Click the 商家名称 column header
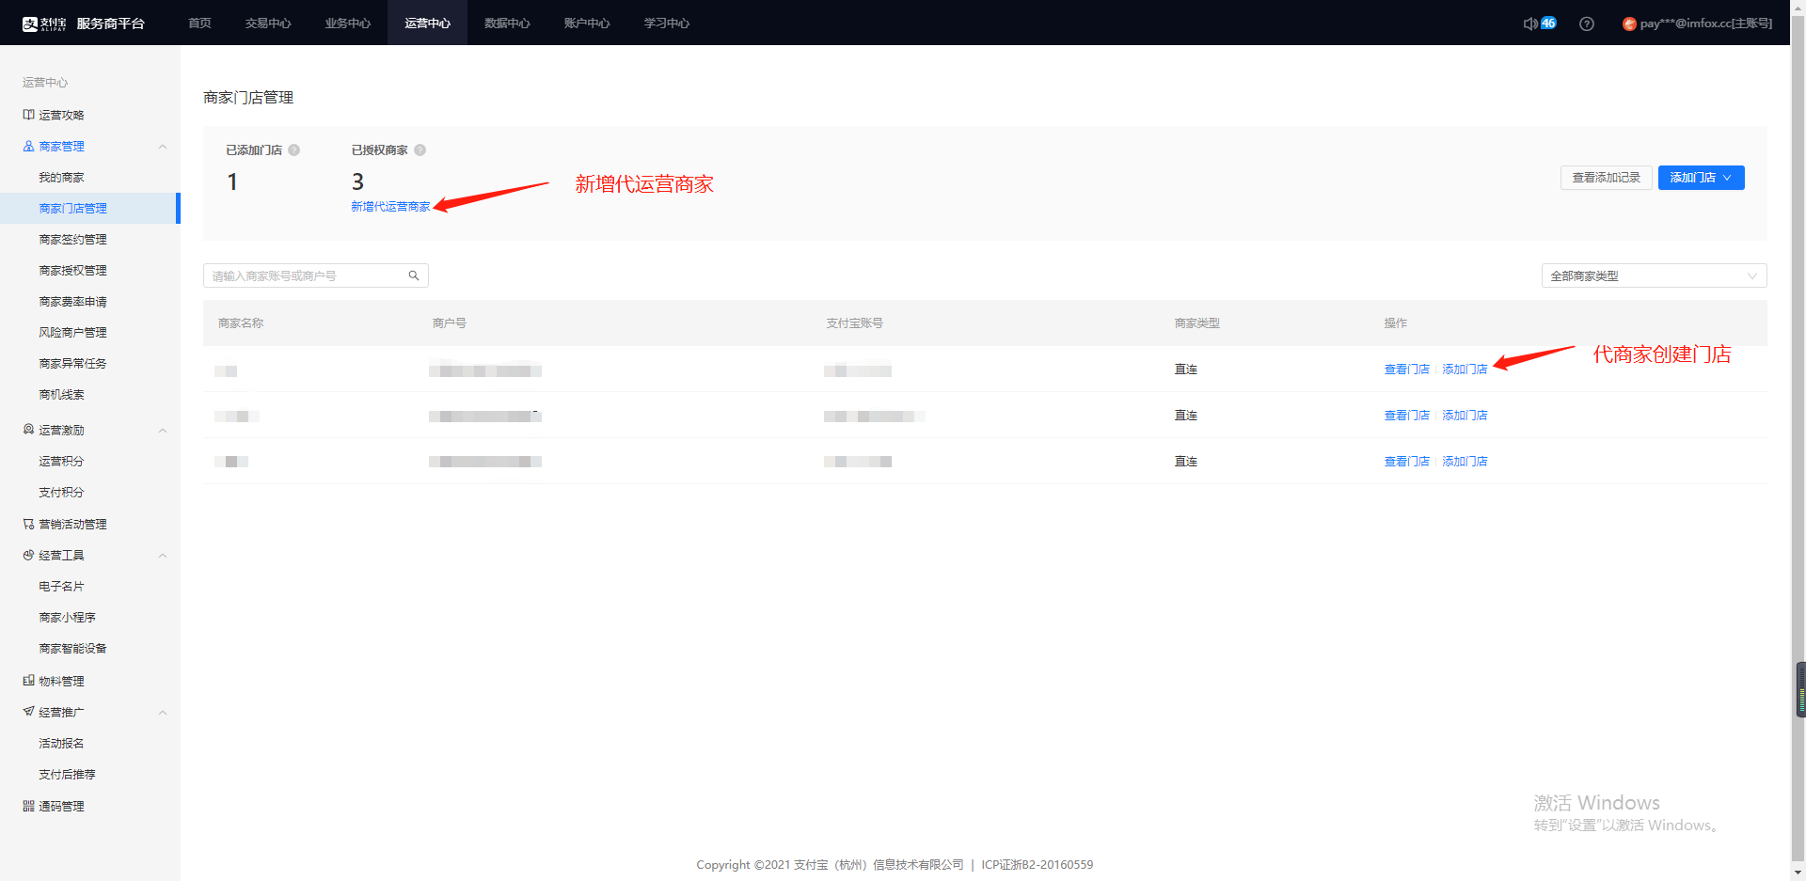The image size is (1806, 881). coord(241,323)
